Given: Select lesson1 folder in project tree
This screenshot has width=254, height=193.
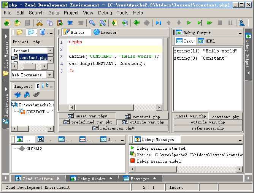Looking at the screenshot, I should [x=21, y=51].
